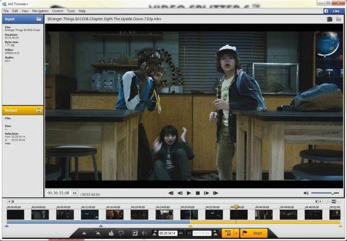Screen dimensions: 347x241
Task: Click the second blue marker under the timeline
Action: pos(101,226)
